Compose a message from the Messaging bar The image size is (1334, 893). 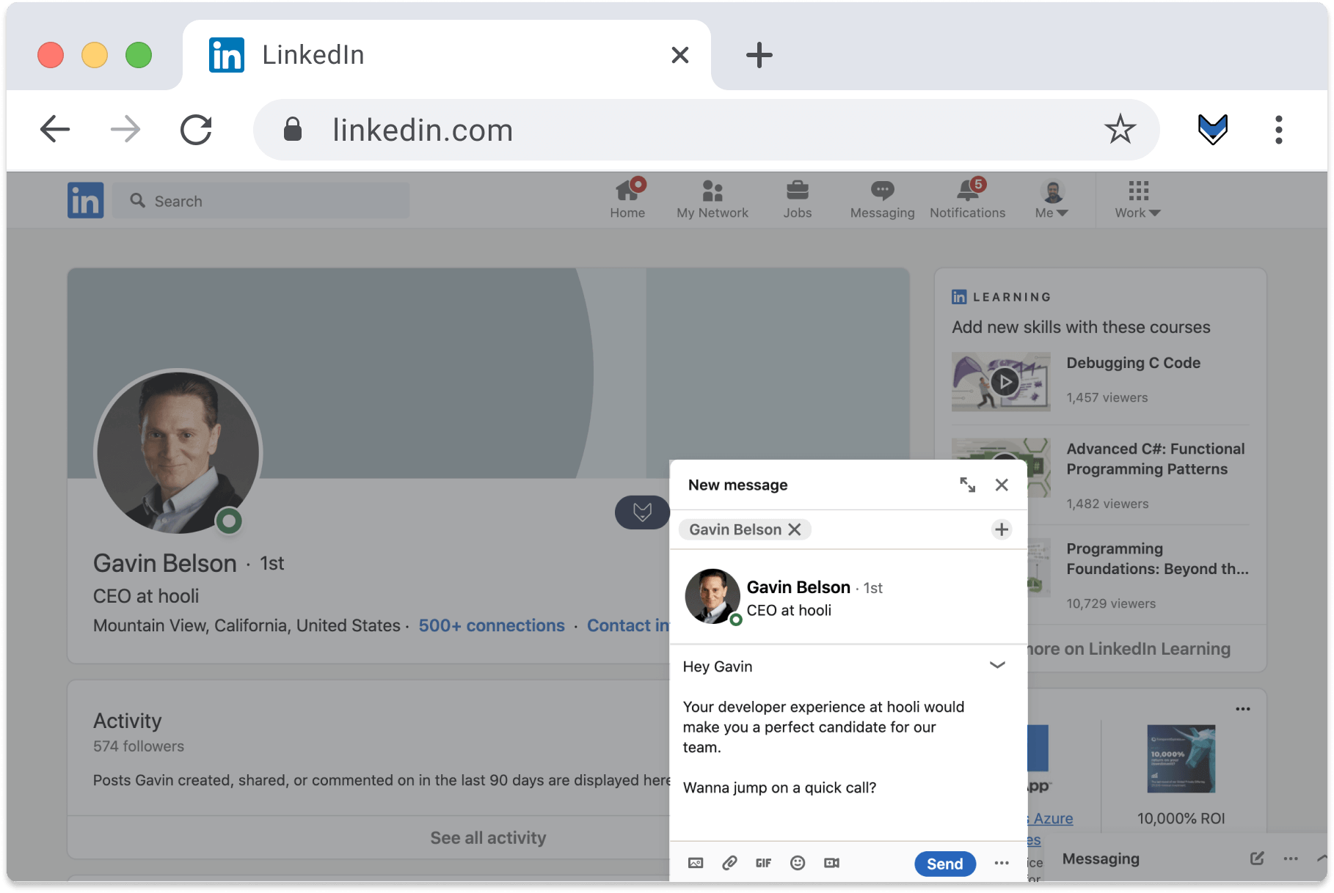pyautogui.click(x=1257, y=859)
